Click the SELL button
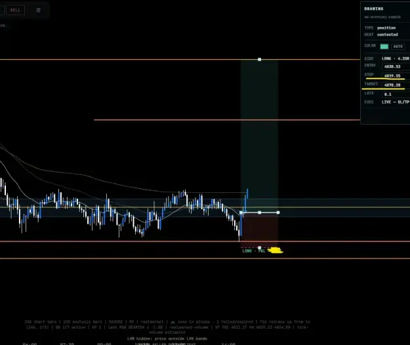Image resolution: width=410 pixels, height=345 pixels. [15, 10]
